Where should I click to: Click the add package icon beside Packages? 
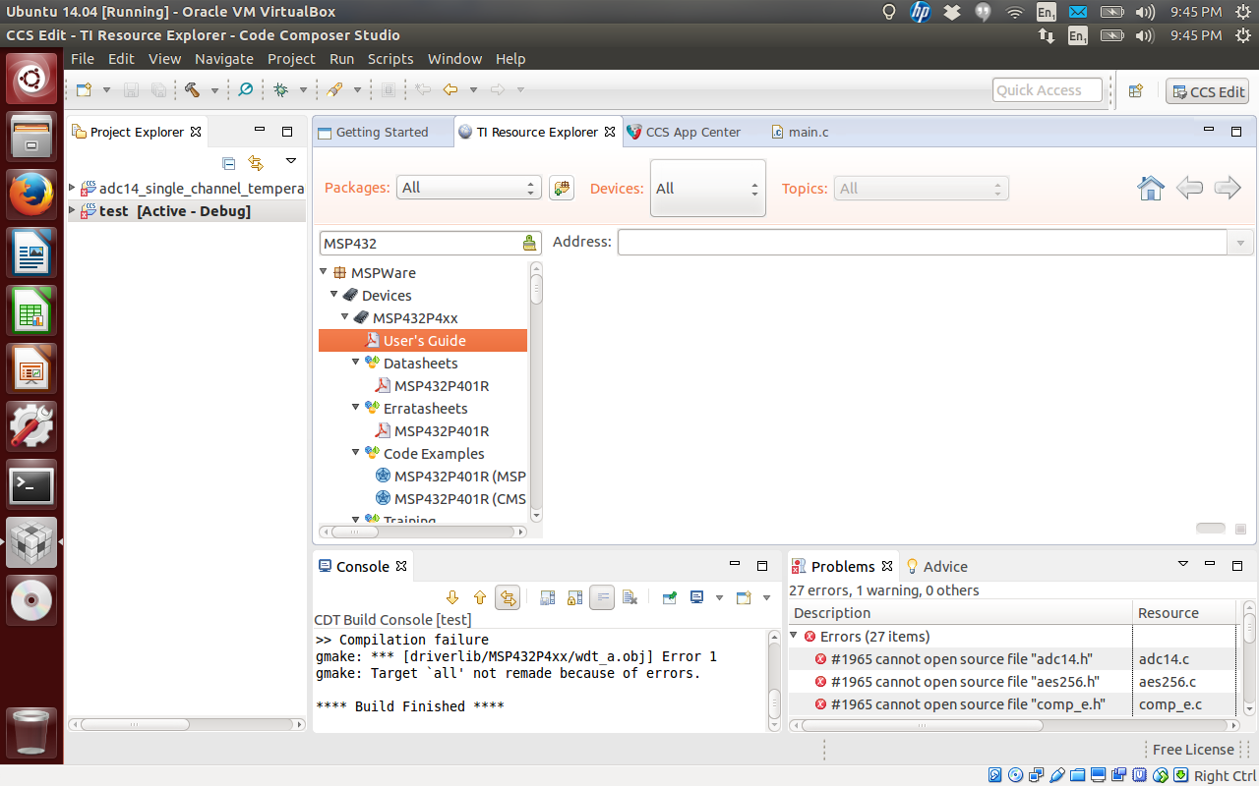tap(562, 188)
